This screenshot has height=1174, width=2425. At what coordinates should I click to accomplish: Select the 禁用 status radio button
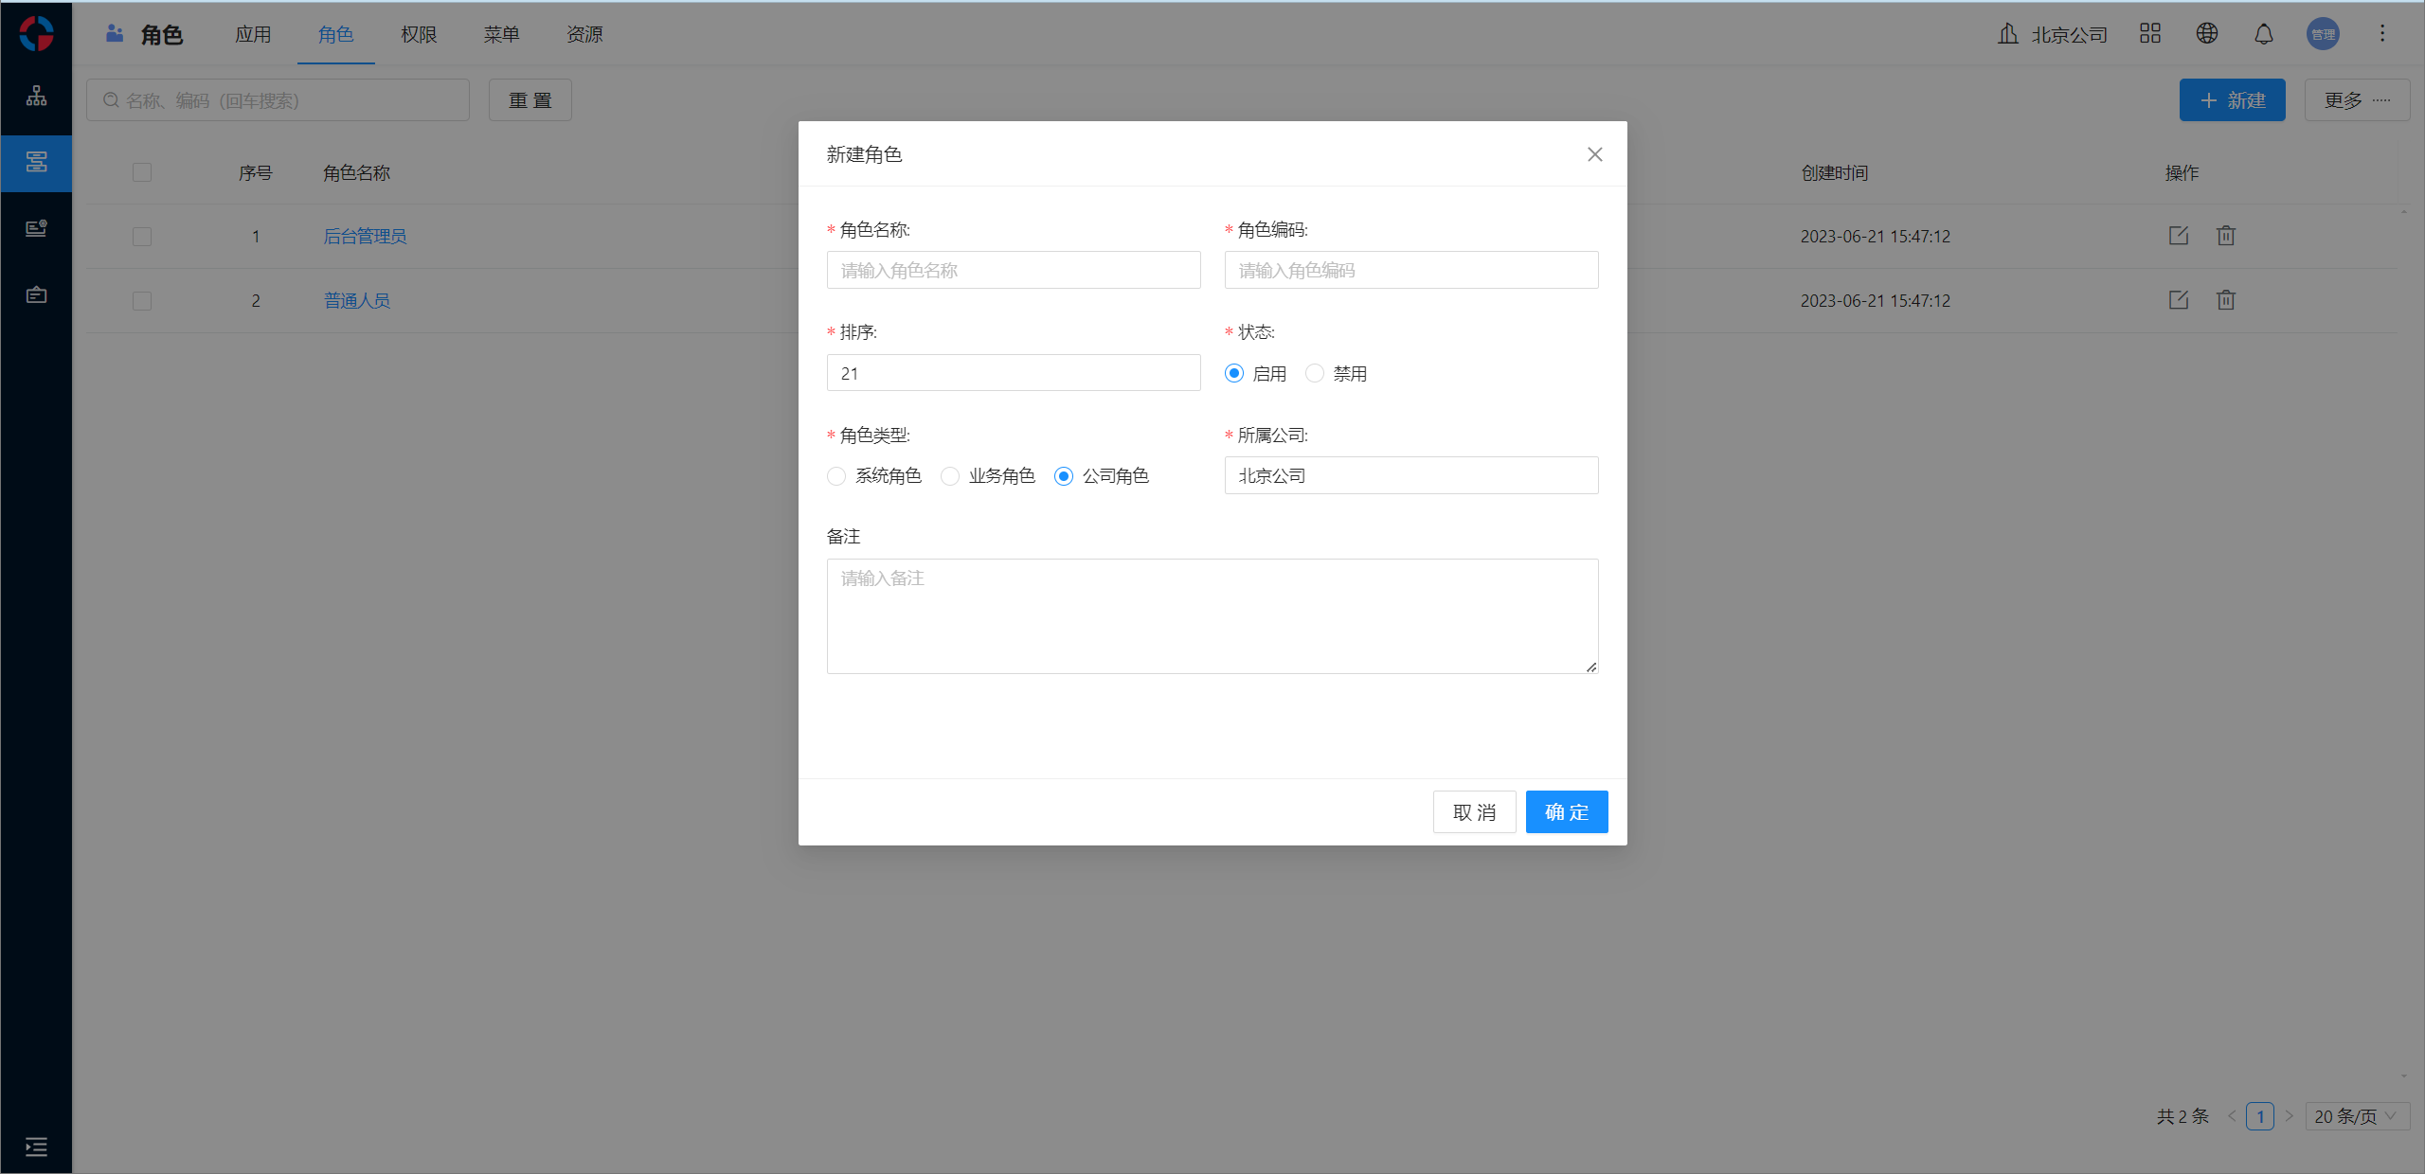(1315, 373)
